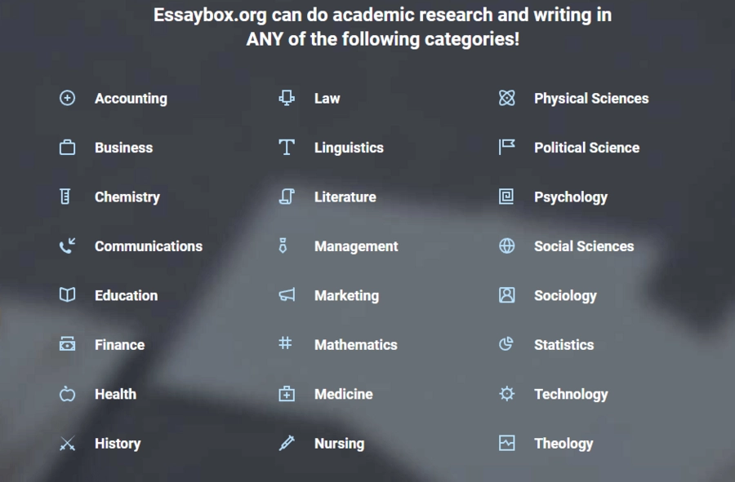Viewport: 735px width, 482px height.
Task: Click the flag icon beside Political Science
Action: coord(506,147)
